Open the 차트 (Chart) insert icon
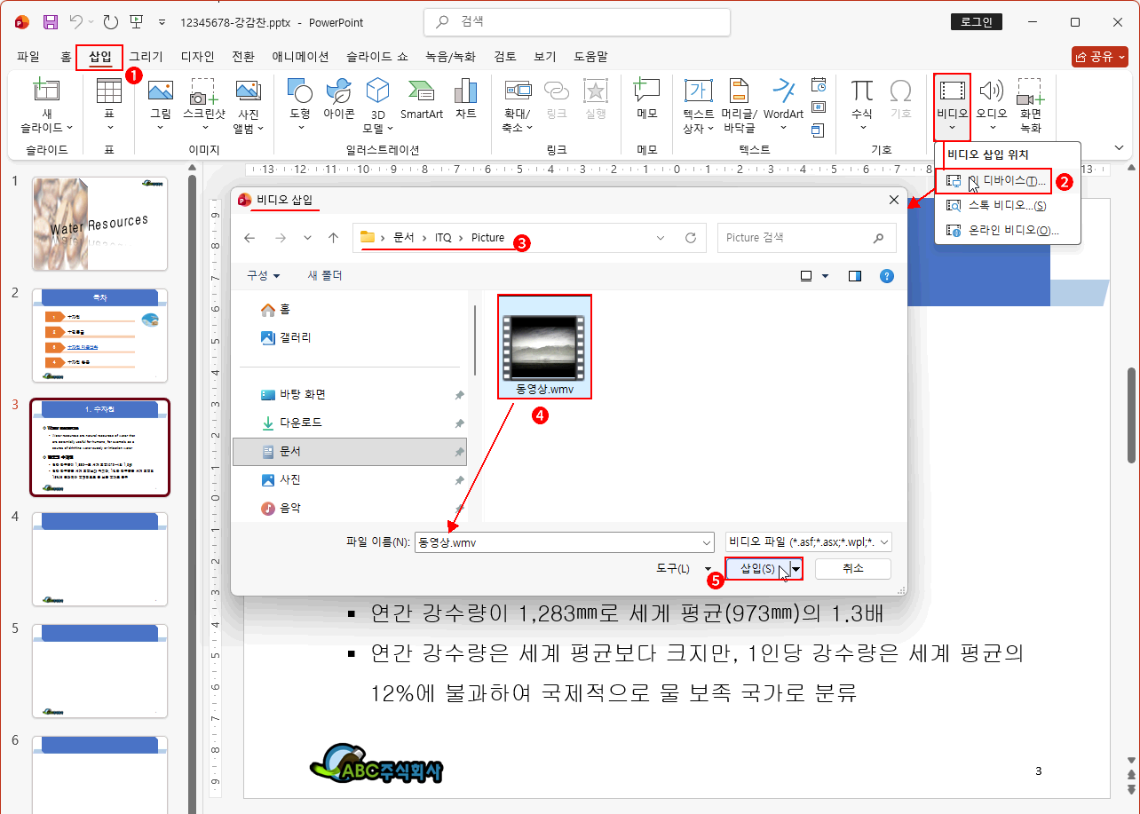1140x814 pixels. [x=465, y=100]
